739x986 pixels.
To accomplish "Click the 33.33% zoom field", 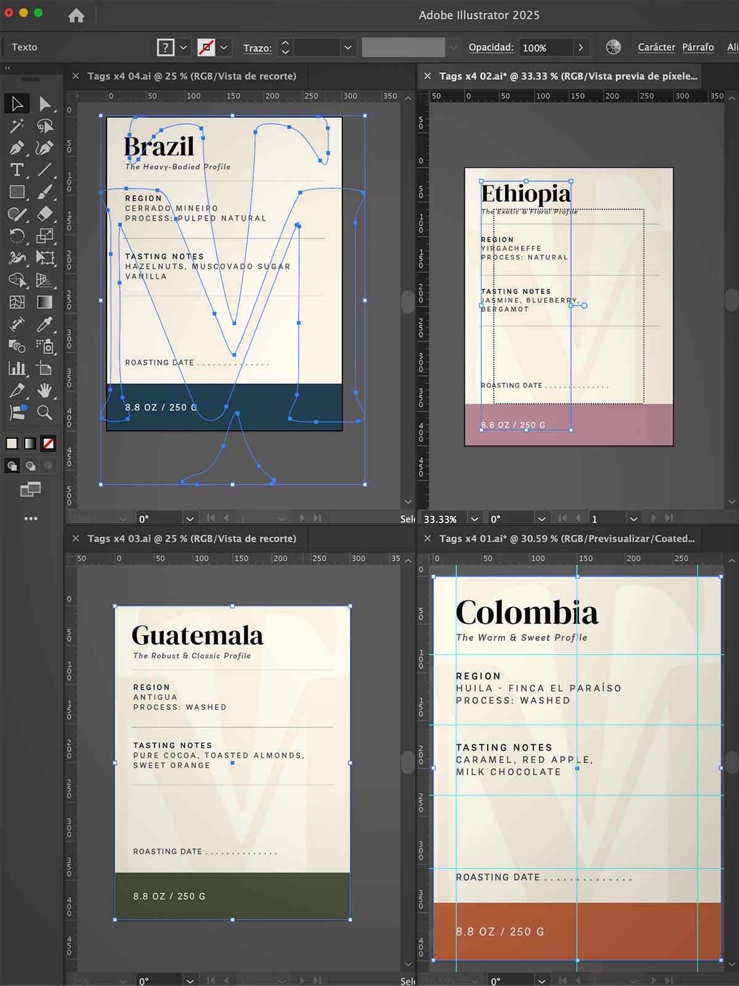I will point(443,519).
